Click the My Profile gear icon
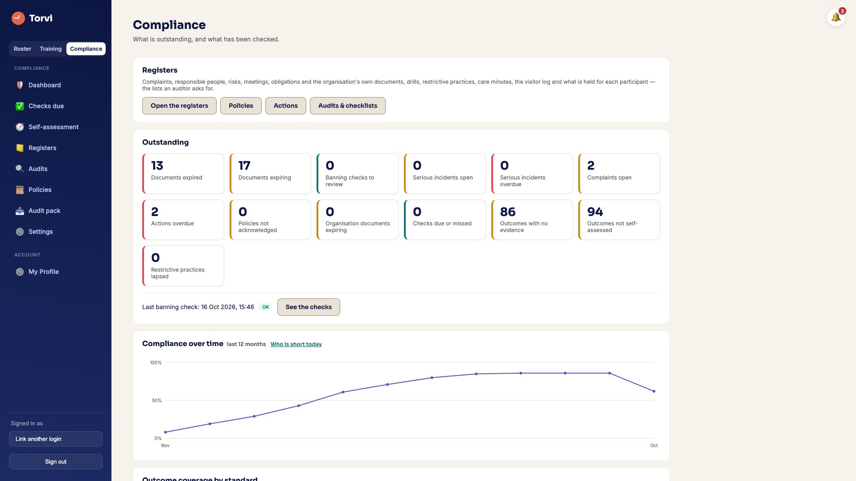Image resolution: width=856 pixels, height=481 pixels. click(x=20, y=272)
